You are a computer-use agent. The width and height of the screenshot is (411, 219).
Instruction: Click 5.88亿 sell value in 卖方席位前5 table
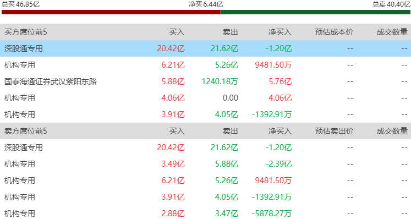click(227, 164)
